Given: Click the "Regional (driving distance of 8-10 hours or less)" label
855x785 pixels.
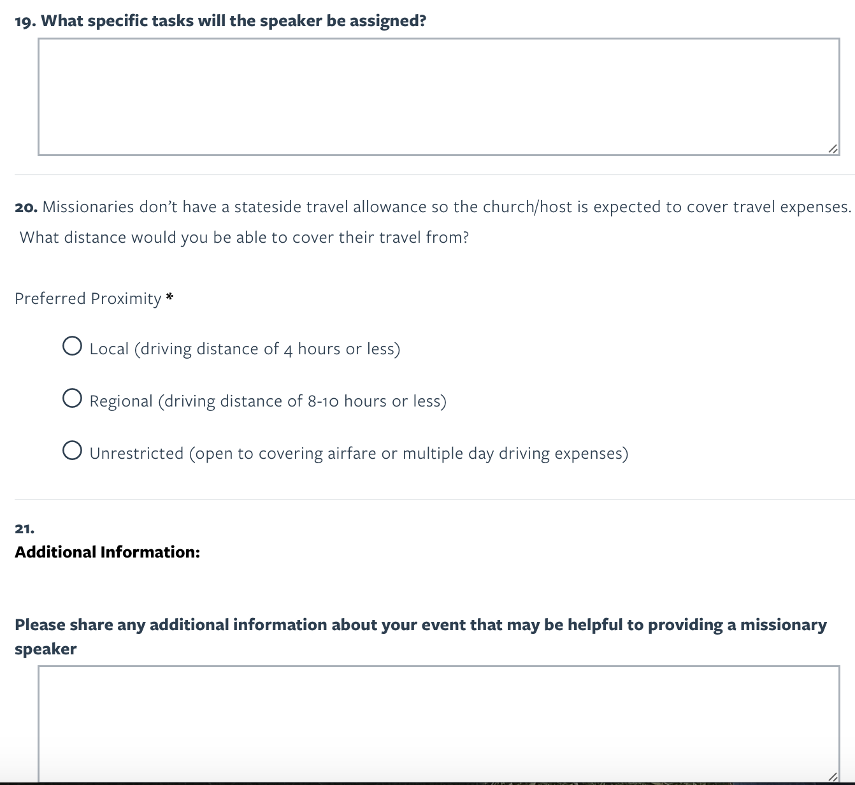Looking at the screenshot, I should tap(268, 401).
